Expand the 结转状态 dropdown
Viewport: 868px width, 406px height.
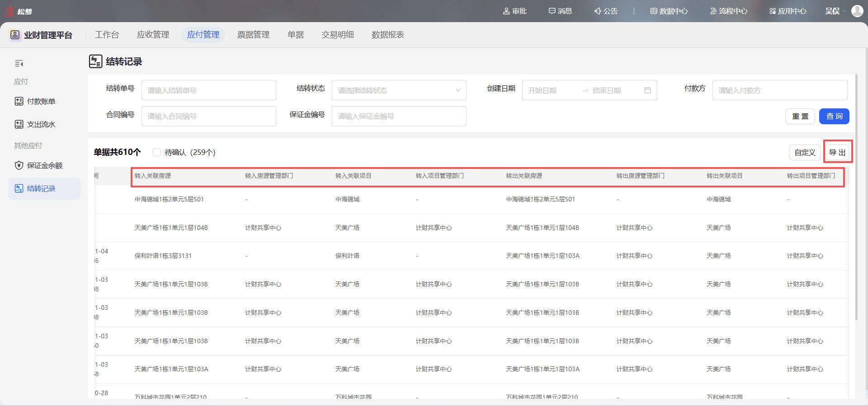click(399, 90)
